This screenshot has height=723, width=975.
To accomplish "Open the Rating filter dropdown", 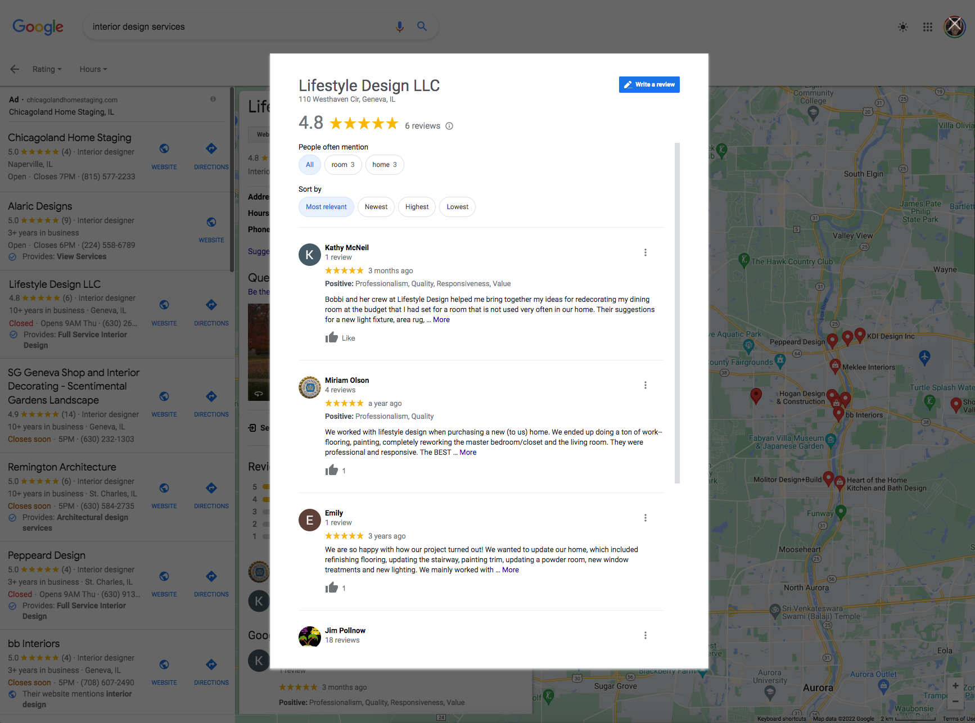I will pyautogui.click(x=47, y=69).
